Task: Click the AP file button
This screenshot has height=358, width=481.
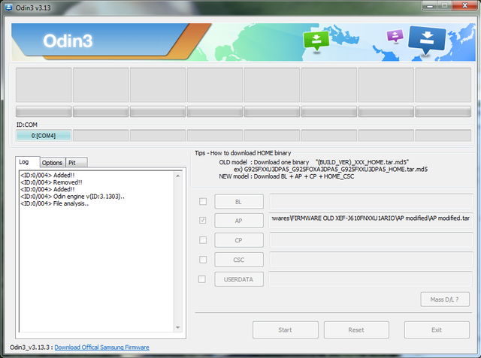Action: click(239, 221)
